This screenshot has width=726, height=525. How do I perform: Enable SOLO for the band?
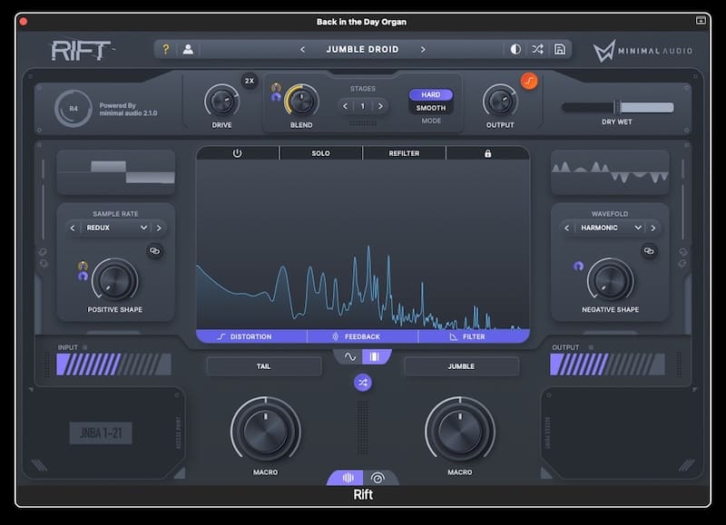point(320,153)
